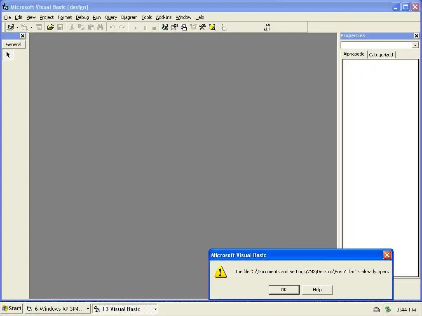Click the Redo arrow icon

point(122,27)
